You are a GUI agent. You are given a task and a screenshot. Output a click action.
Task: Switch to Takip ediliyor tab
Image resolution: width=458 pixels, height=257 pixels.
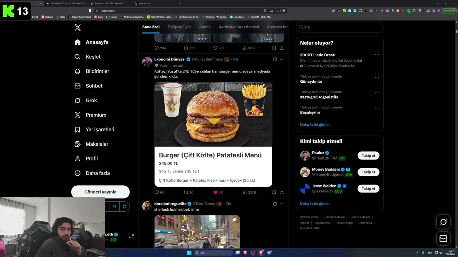point(179,27)
